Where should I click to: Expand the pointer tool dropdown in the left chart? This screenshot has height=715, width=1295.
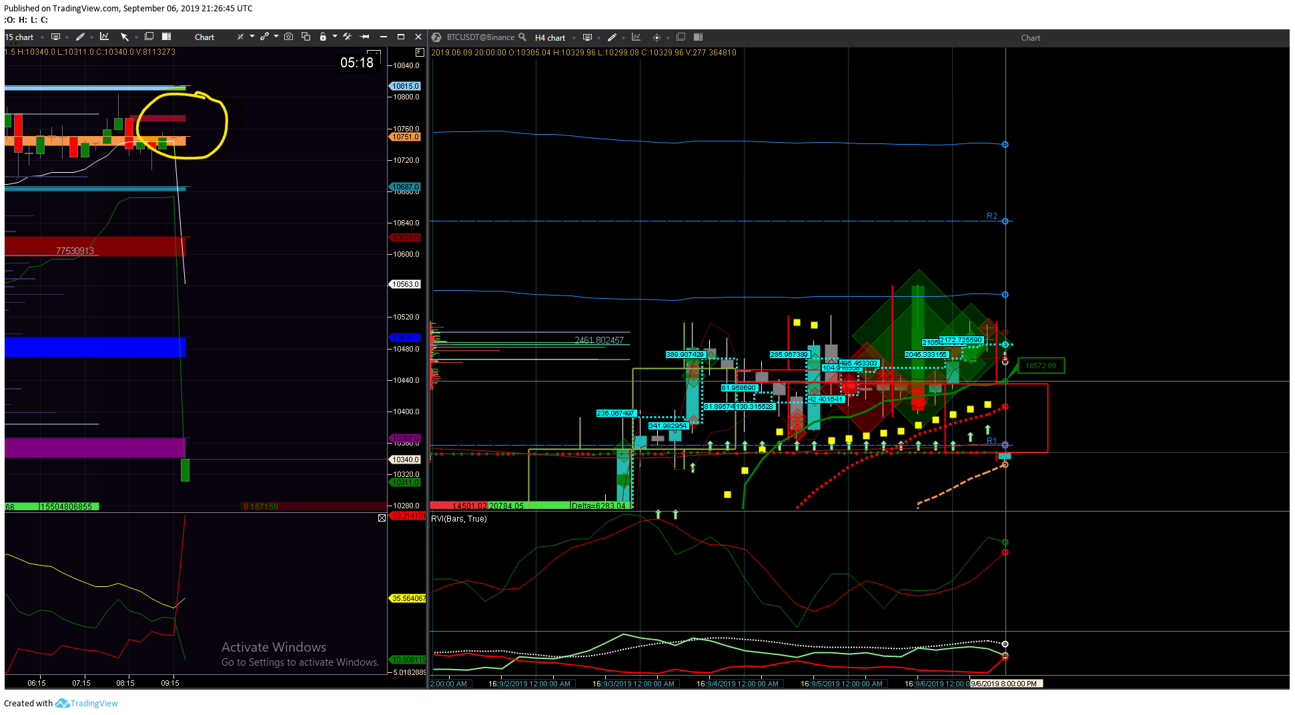click(x=136, y=38)
